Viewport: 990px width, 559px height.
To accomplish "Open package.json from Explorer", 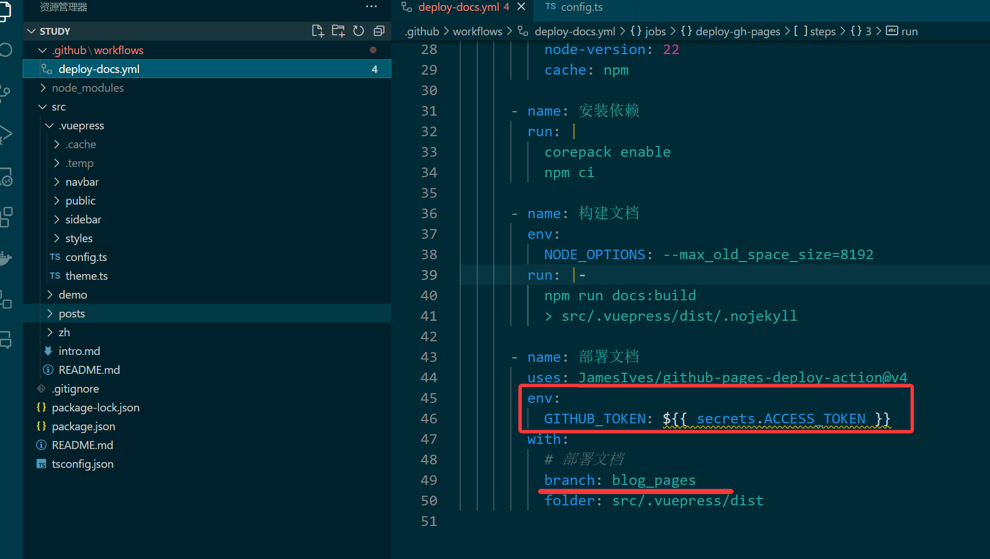I will pos(83,426).
